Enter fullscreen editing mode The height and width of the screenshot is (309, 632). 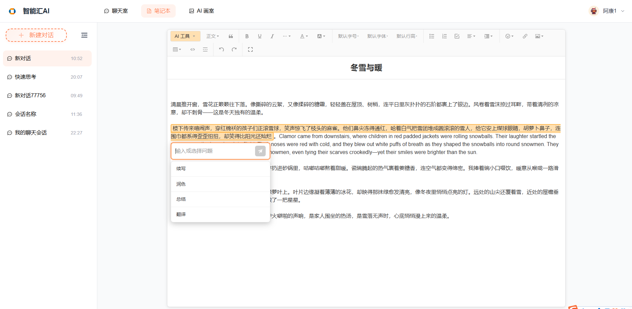click(x=250, y=49)
